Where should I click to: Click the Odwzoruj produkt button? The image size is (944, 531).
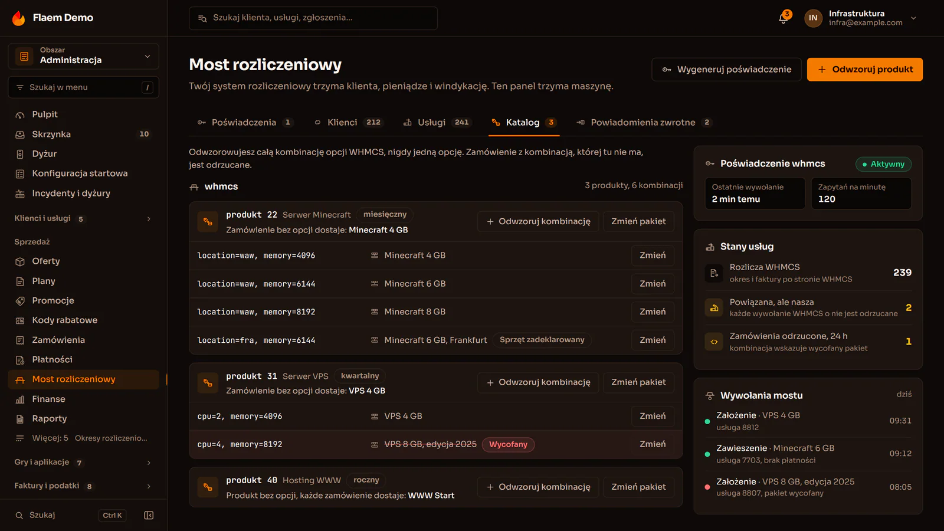tap(865, 70)
